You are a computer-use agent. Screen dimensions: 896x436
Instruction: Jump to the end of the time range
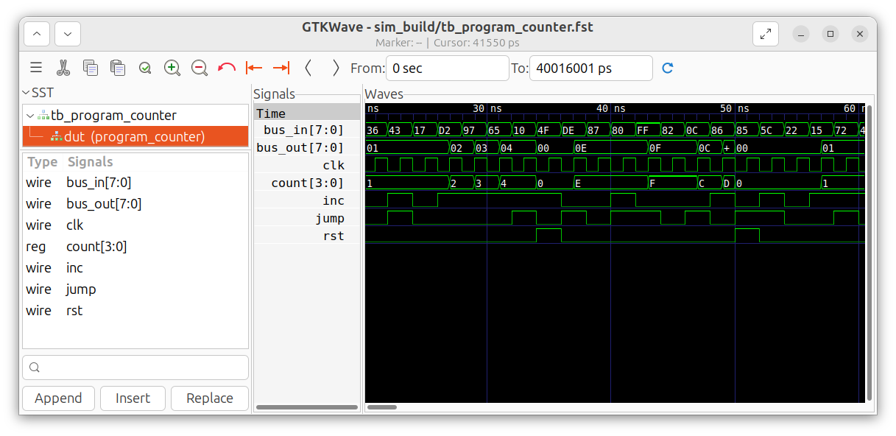(x=281, y=68)
